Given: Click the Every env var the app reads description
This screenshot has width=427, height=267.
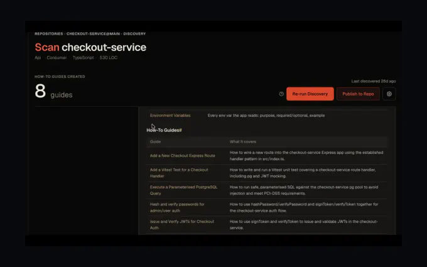Looking at the screenshot, I should point(266,116).
